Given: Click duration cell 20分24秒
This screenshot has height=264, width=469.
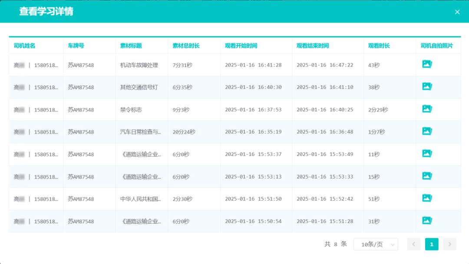Looking at the screenshot, I should point(184,132).
